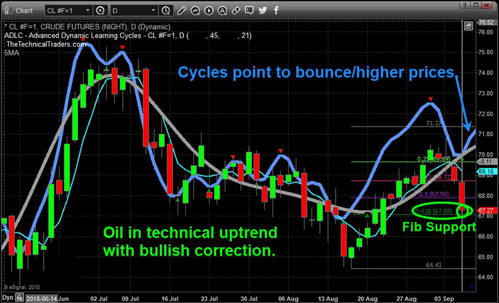Image resolution: width=499 pixels, height=303 pixels.
Task: Open the help question mark button
Action: [x=465, y=5]
